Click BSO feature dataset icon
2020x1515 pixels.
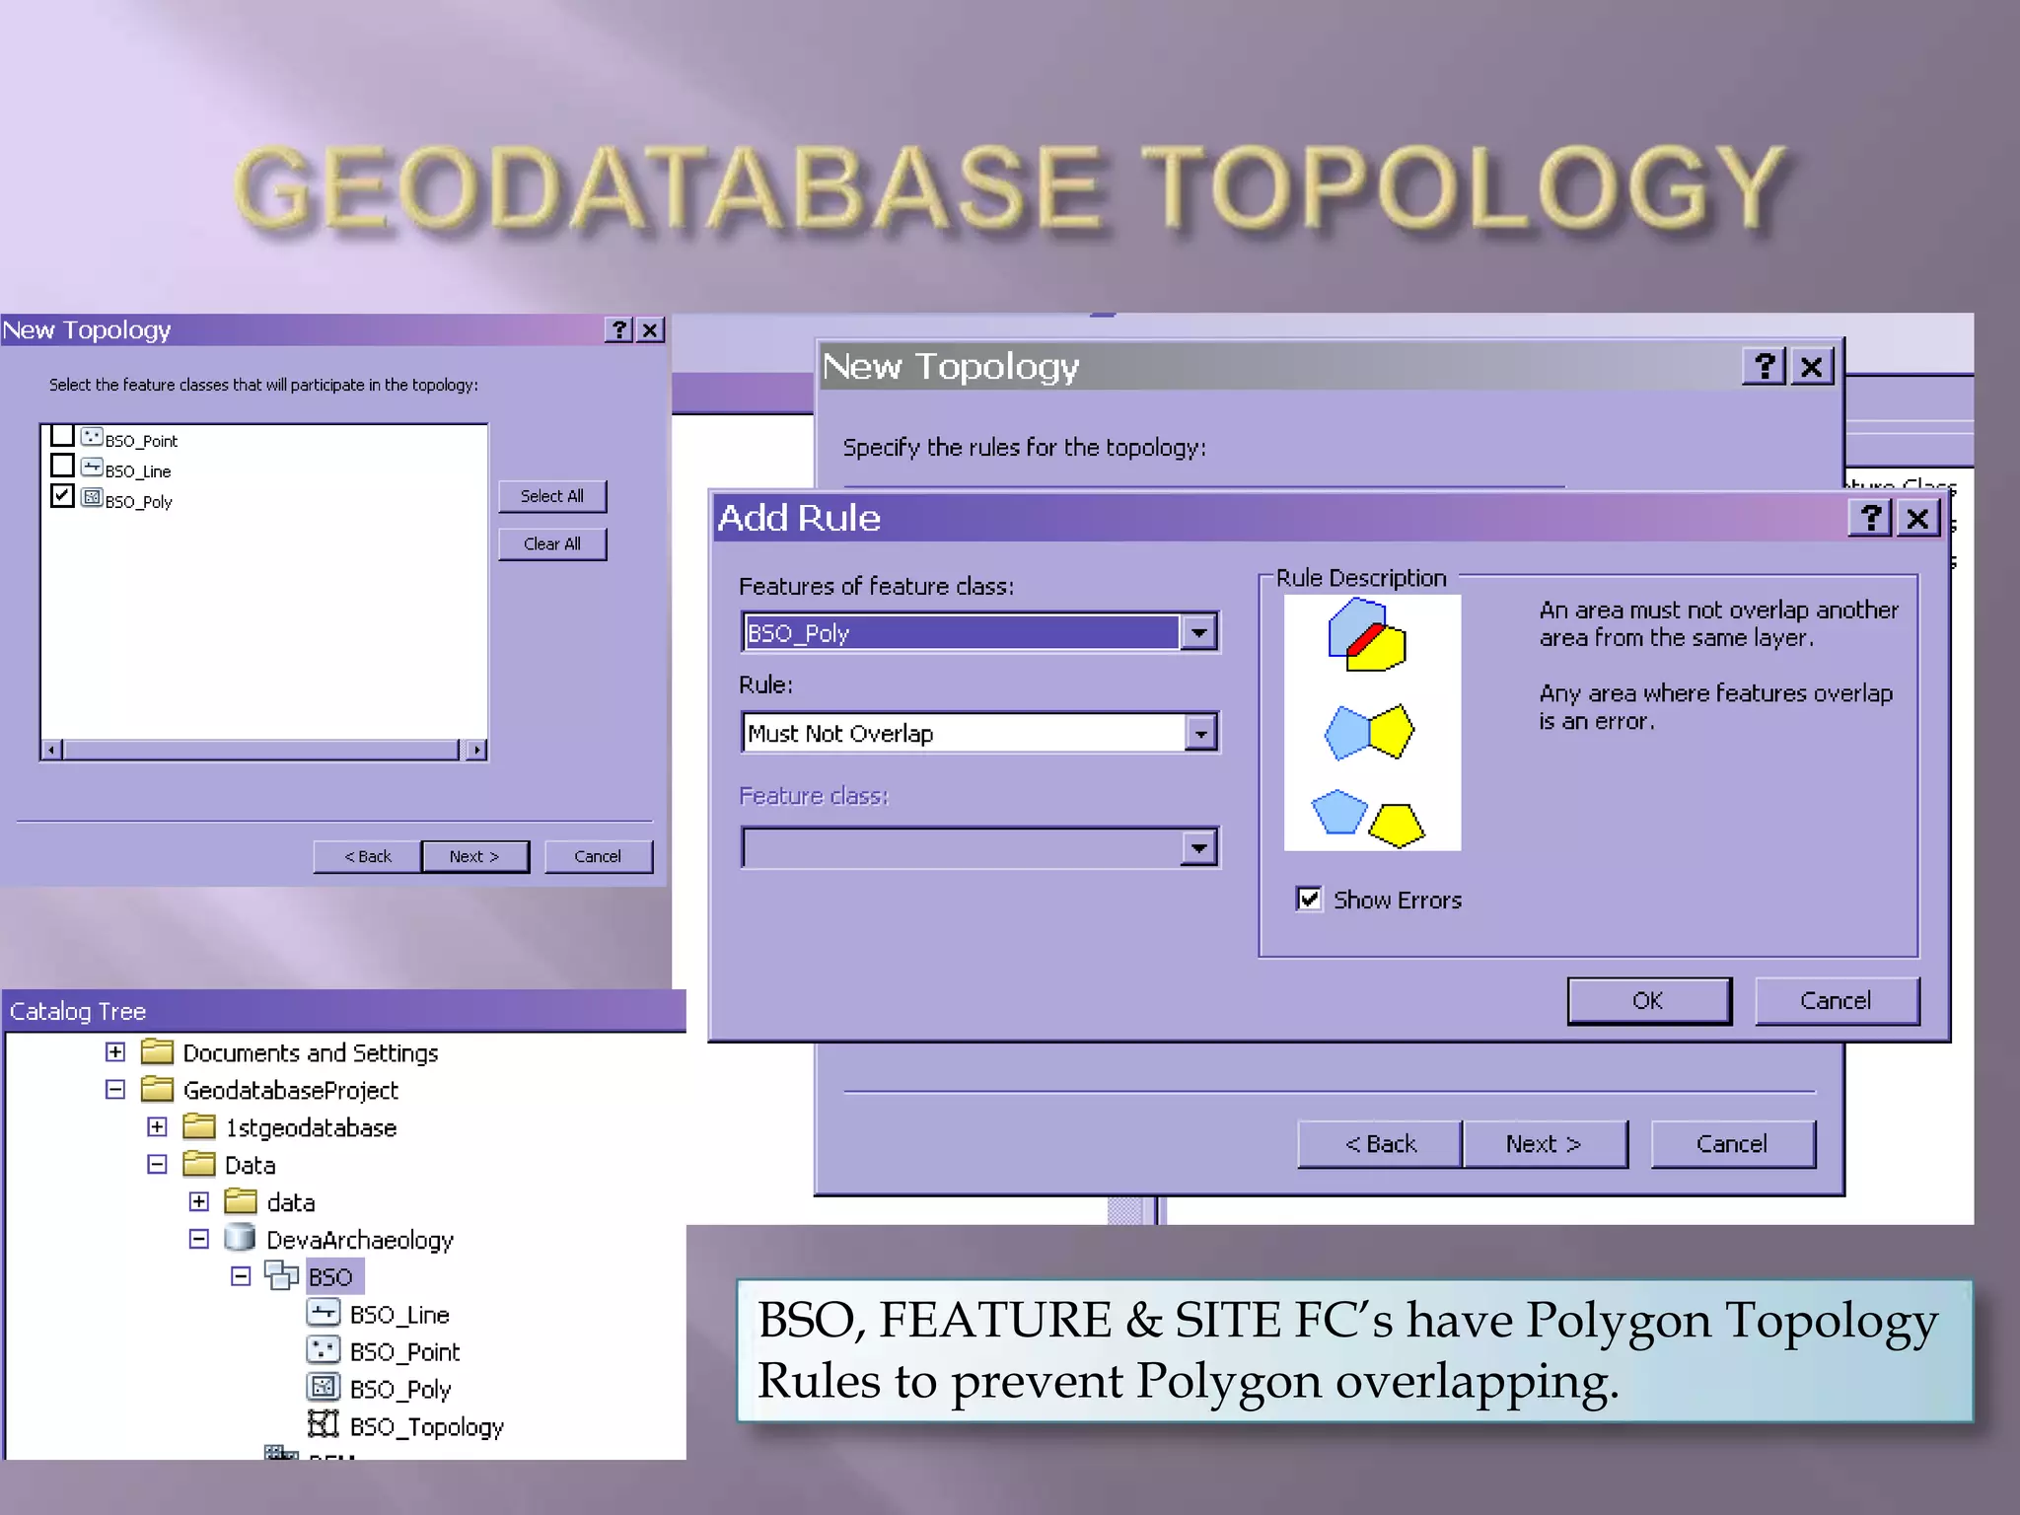point(281,1275)
